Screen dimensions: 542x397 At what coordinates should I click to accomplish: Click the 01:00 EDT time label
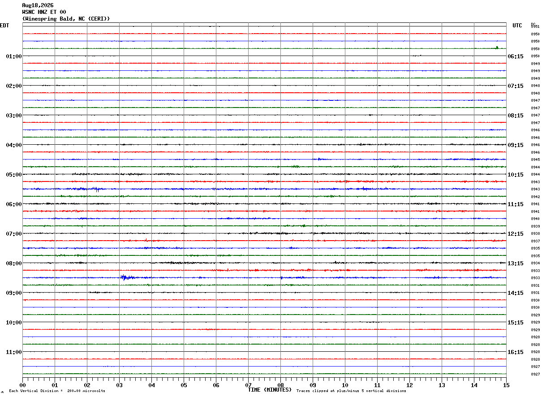pyautogui.click(x=13, y=56)
